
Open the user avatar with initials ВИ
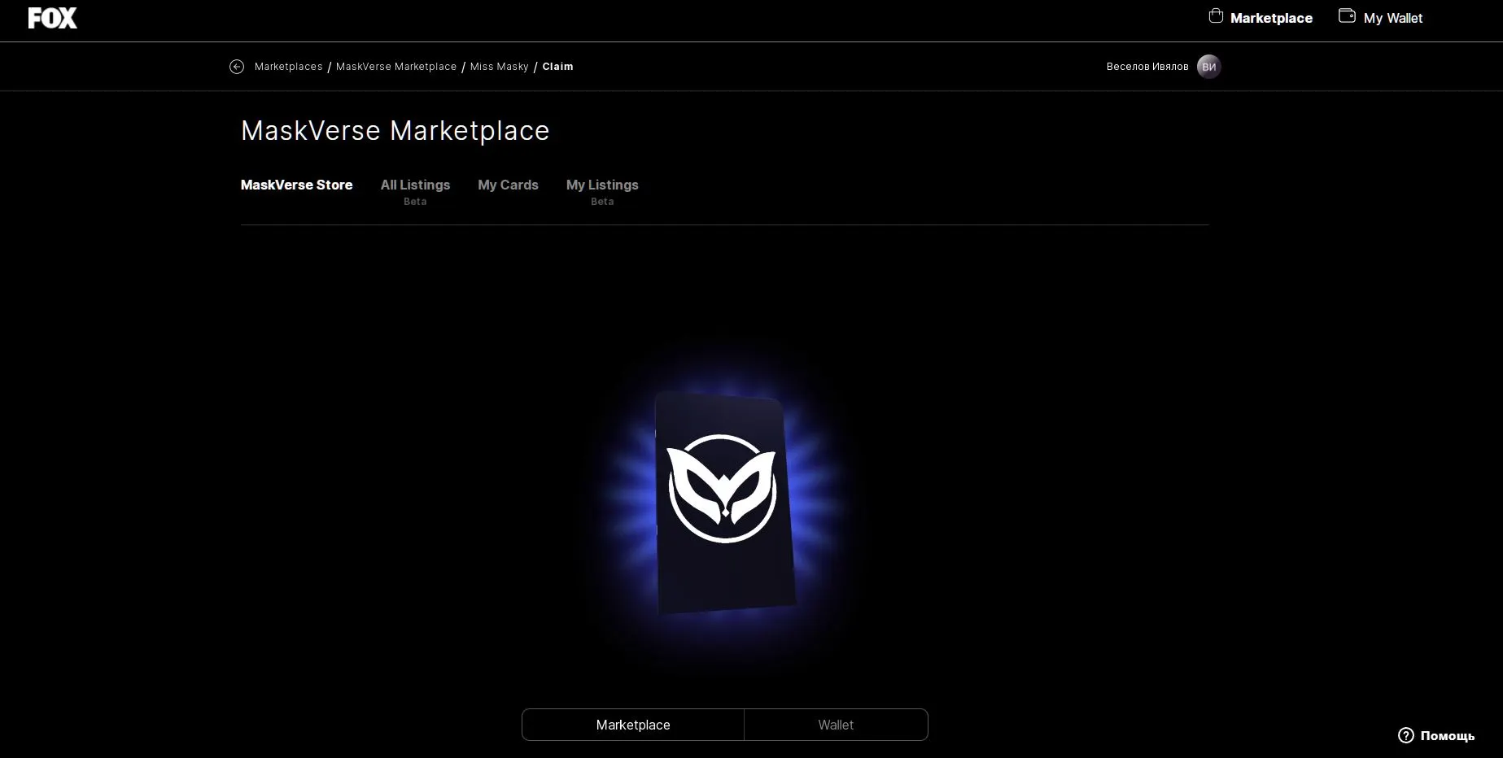1208,67
